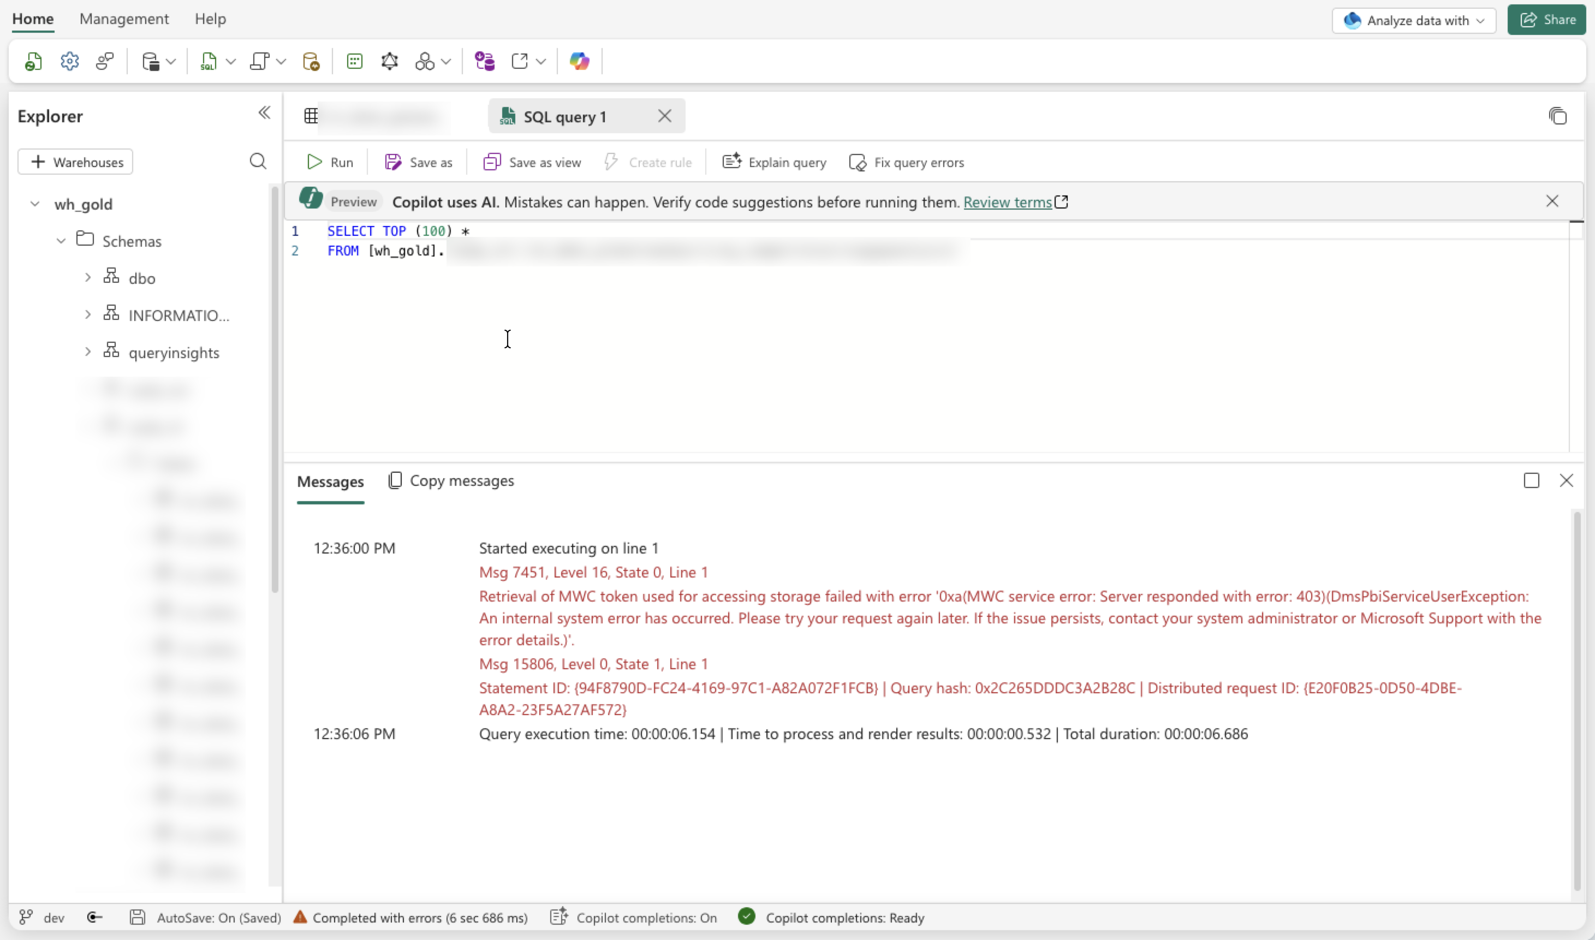Click the 'Completed with errors' status text
The width and height of the screenshot is (1595, 940).
(420, 918)
